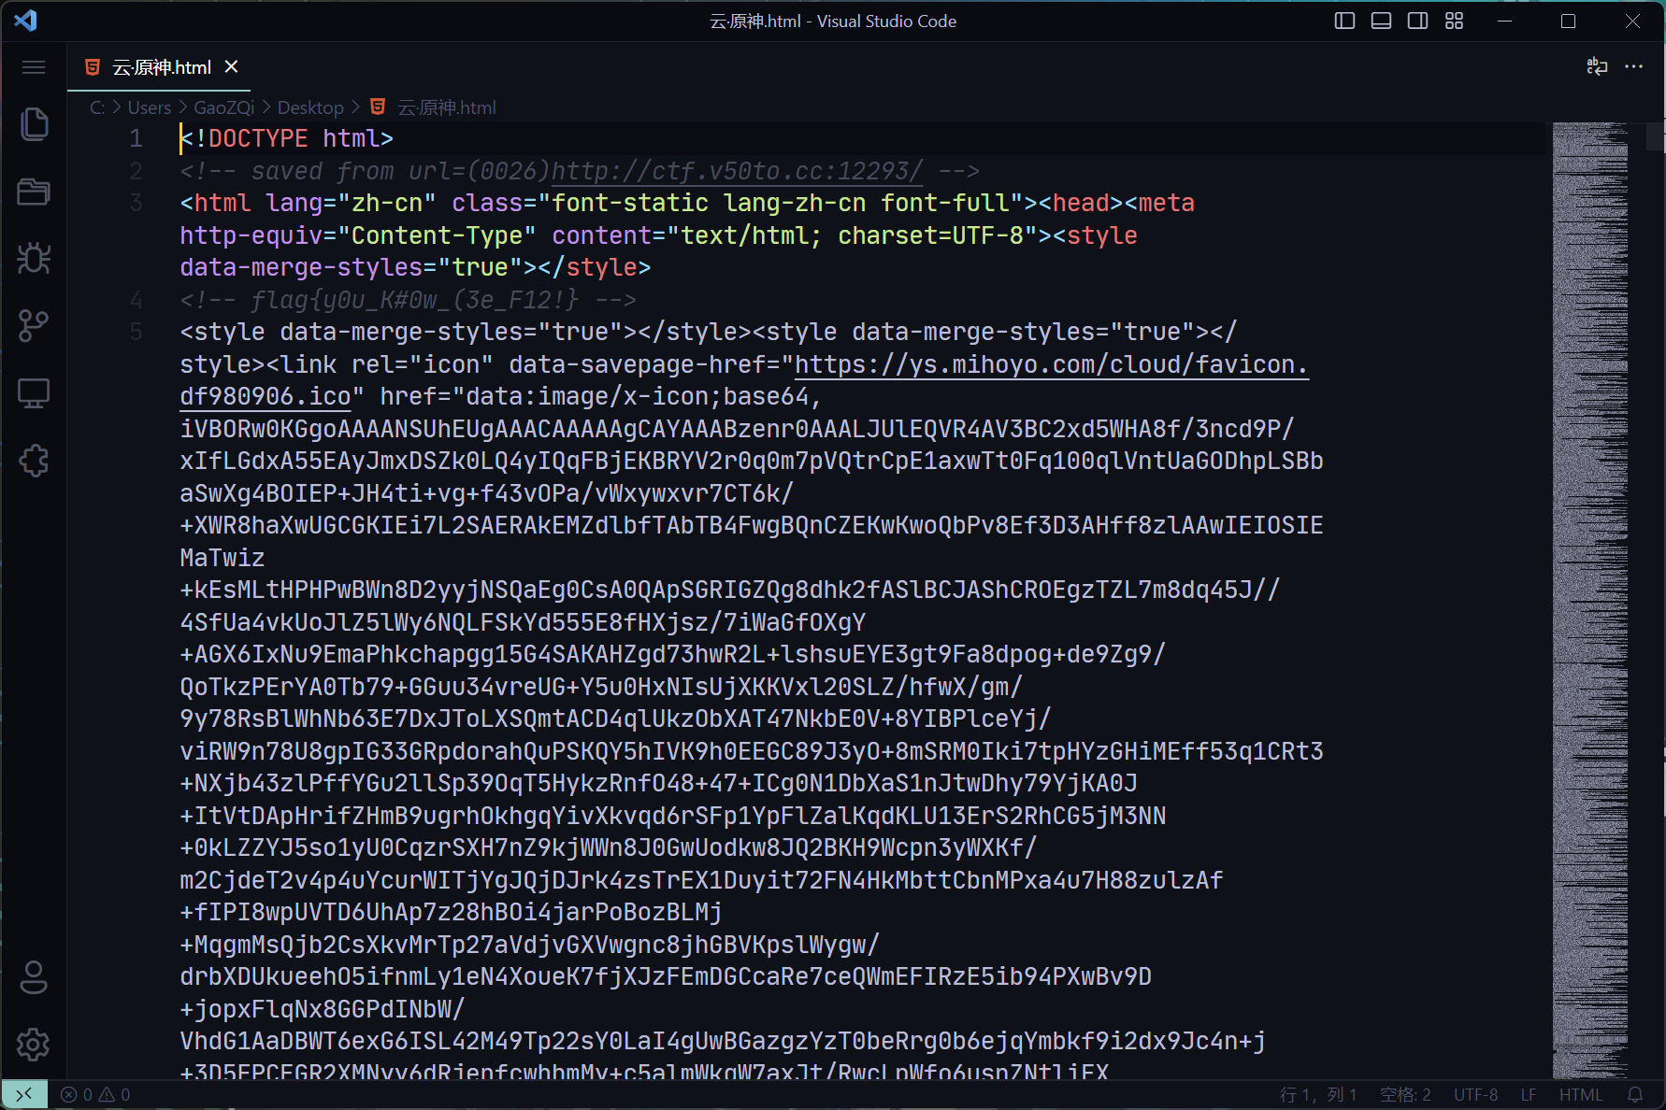The height and width of the screenshot is (1110, 1666).
Task: Click the charset=UTF-8 content text
Action: 930,235
